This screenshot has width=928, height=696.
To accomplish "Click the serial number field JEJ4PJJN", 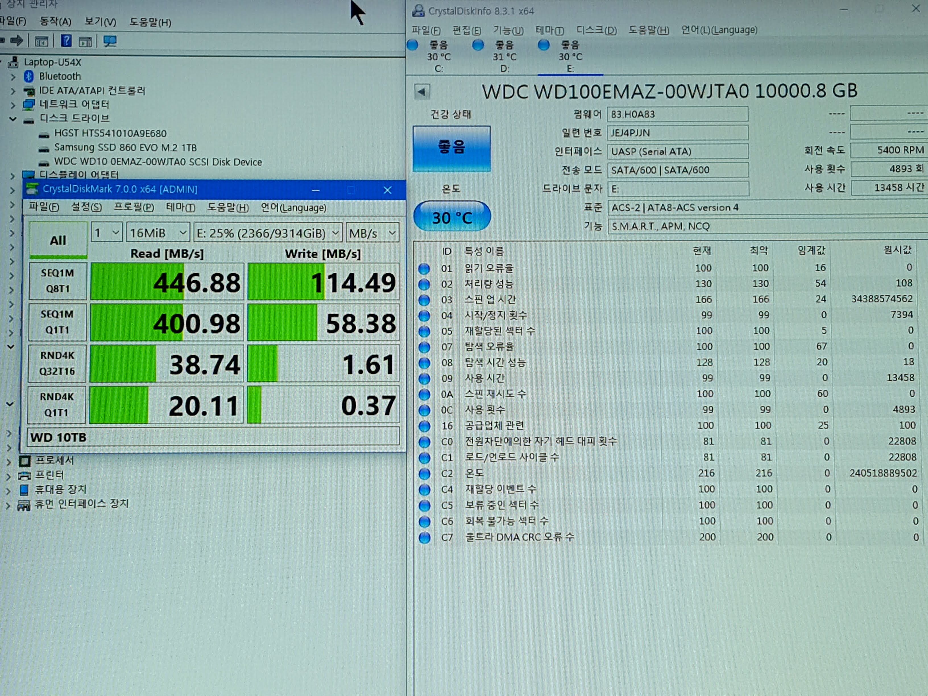I will tap(677, 133).
